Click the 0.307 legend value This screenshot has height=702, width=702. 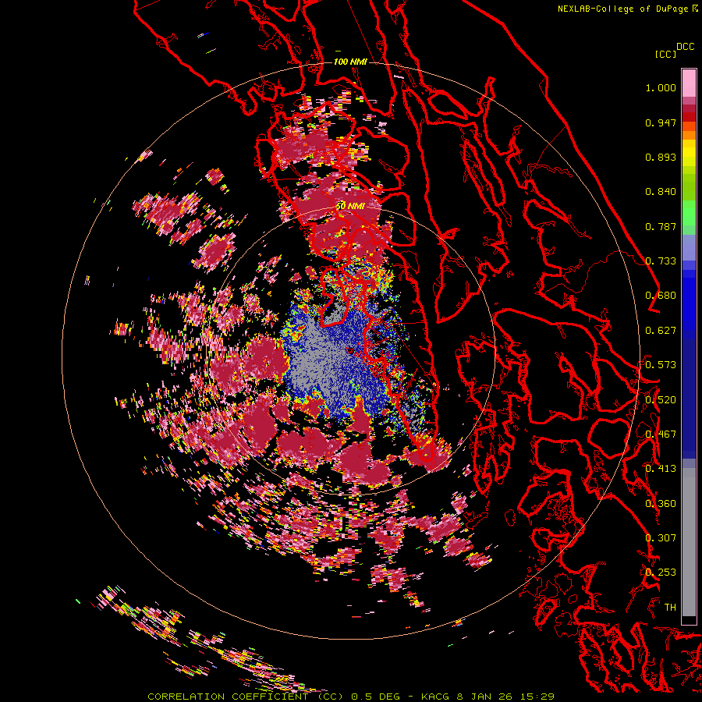click(x=661, y=538)
